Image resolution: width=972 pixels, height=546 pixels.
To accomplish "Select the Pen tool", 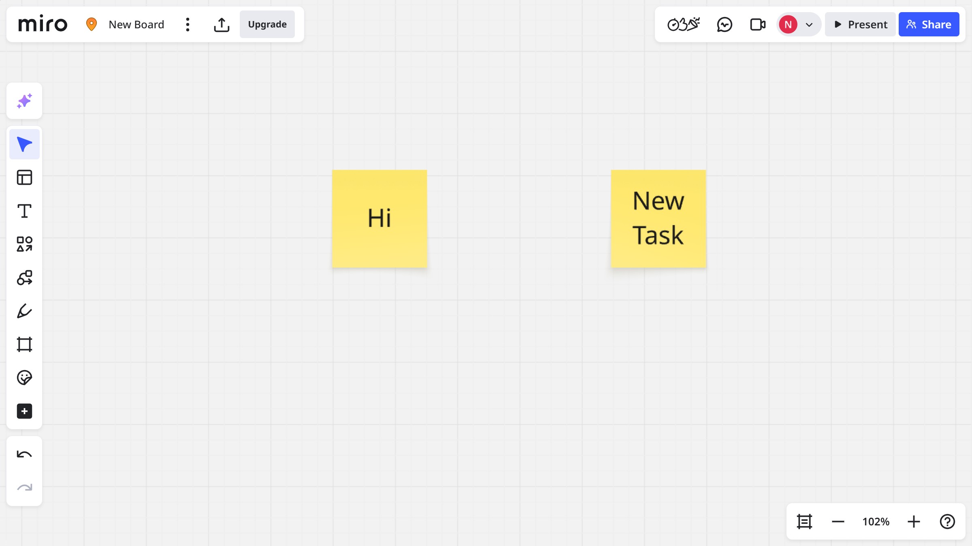I will click(24, 311).
